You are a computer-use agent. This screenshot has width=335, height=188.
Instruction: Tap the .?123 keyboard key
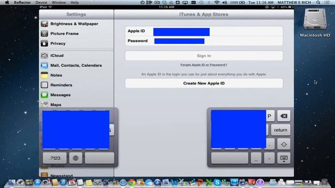pyautogui.click(x=54, y=158)
